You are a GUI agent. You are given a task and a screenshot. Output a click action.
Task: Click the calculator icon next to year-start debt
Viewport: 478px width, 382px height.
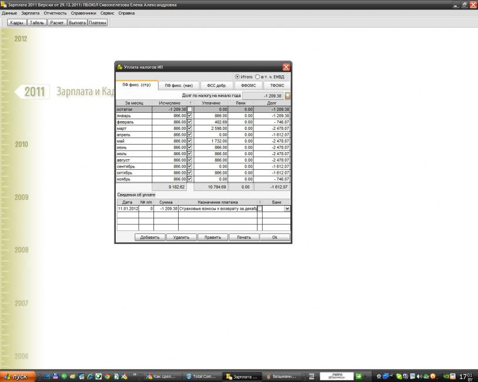tap(288, 95)
